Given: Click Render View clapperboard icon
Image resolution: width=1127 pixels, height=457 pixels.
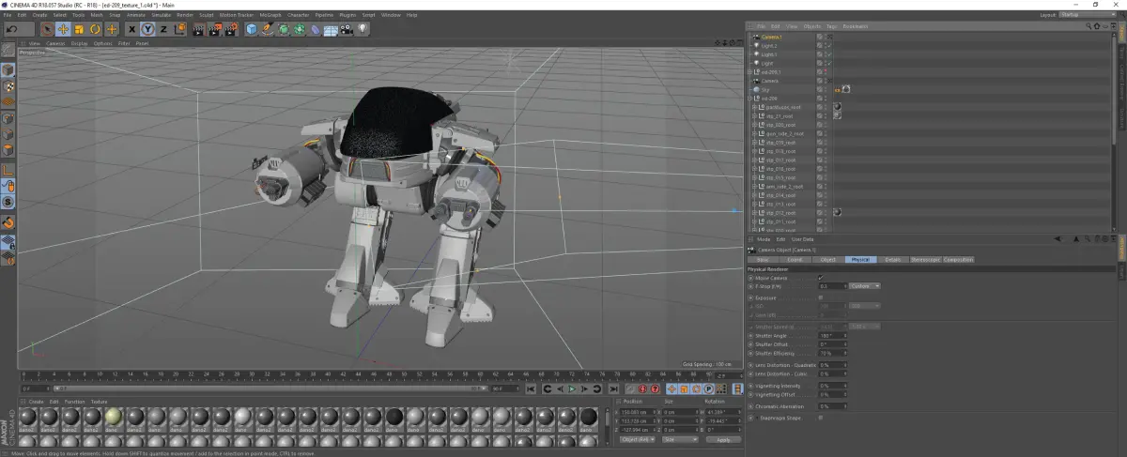Looking at the screenshot, I should point(198,29).
